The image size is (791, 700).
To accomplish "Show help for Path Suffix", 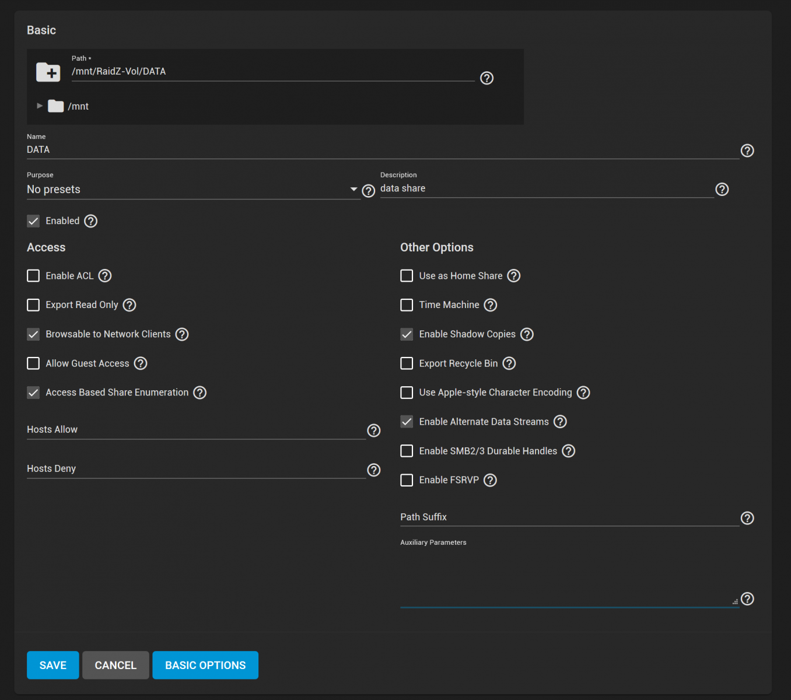I will 747,518.
